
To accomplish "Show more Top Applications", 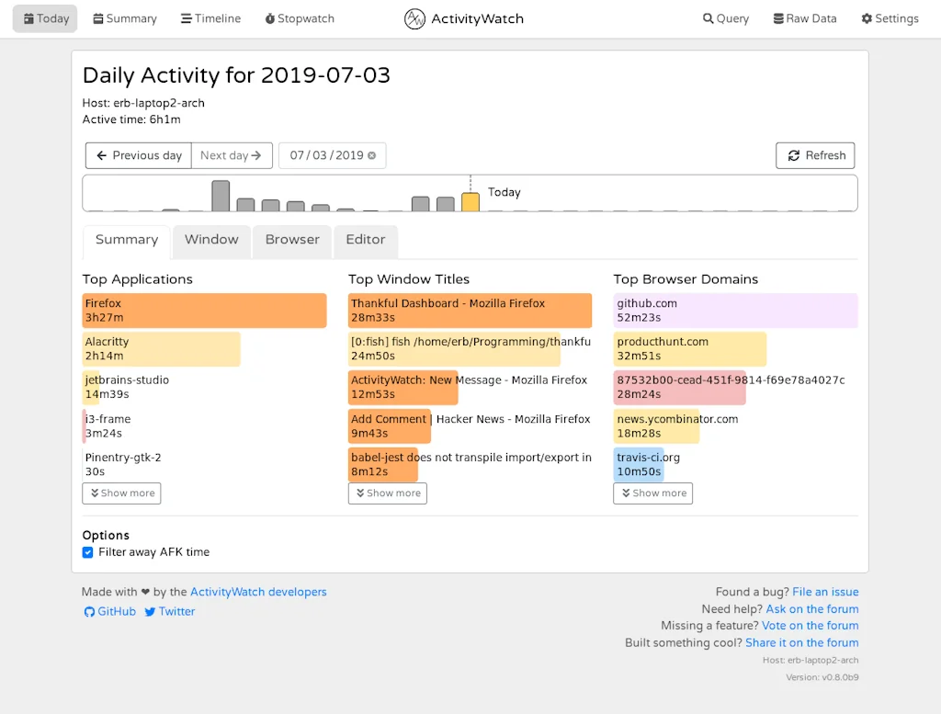I will (x=121, y=493).
